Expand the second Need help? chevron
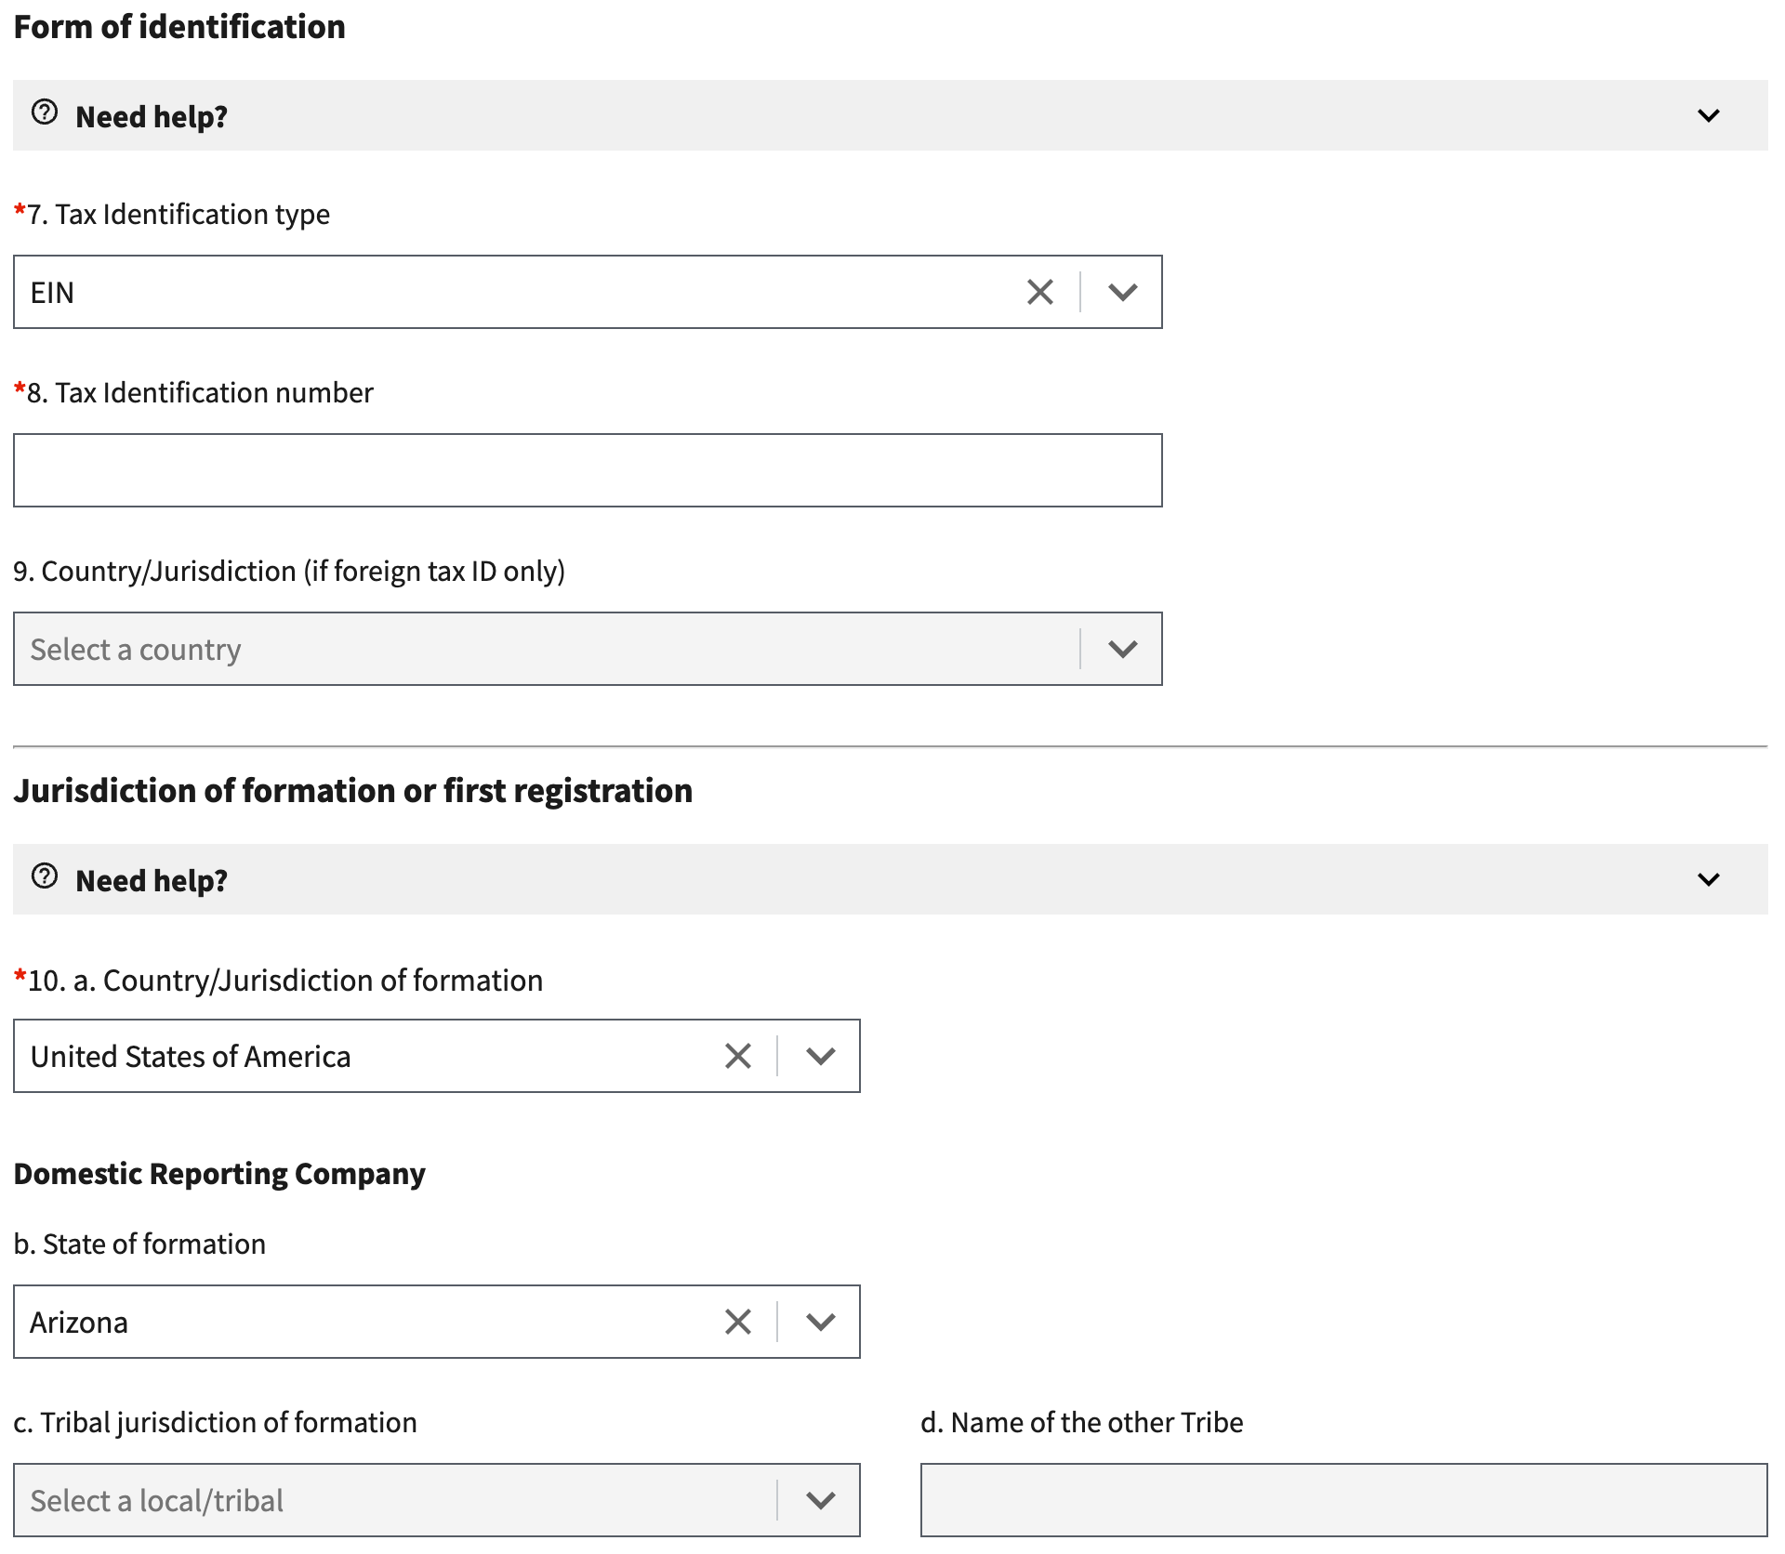The height and width of the screenshot is (1554, 1785). coord(1708,879)
